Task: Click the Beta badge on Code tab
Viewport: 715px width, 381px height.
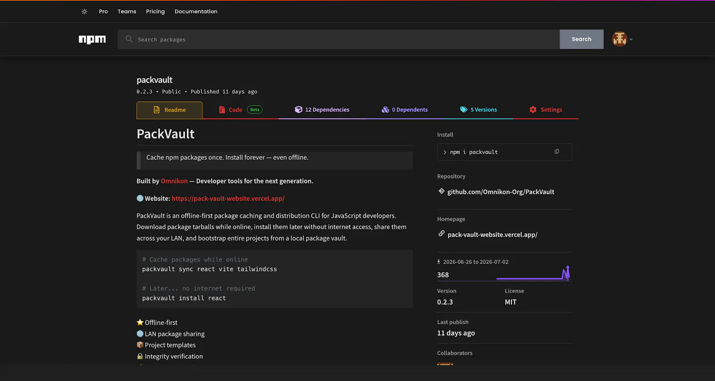Action: click(x=255, y=109)
